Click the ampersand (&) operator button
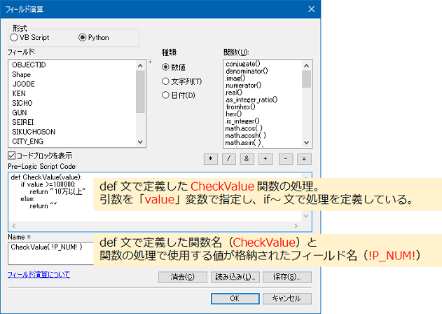The height and width of the screenshot is (314, 442). coord(248,159)
